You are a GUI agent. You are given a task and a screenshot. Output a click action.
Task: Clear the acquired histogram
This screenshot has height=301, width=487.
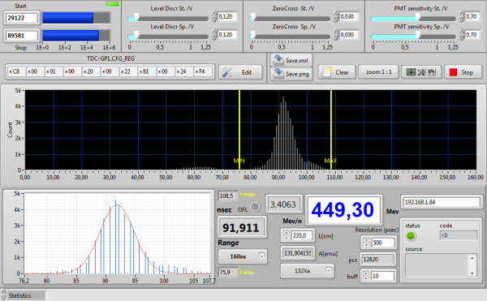336,72
